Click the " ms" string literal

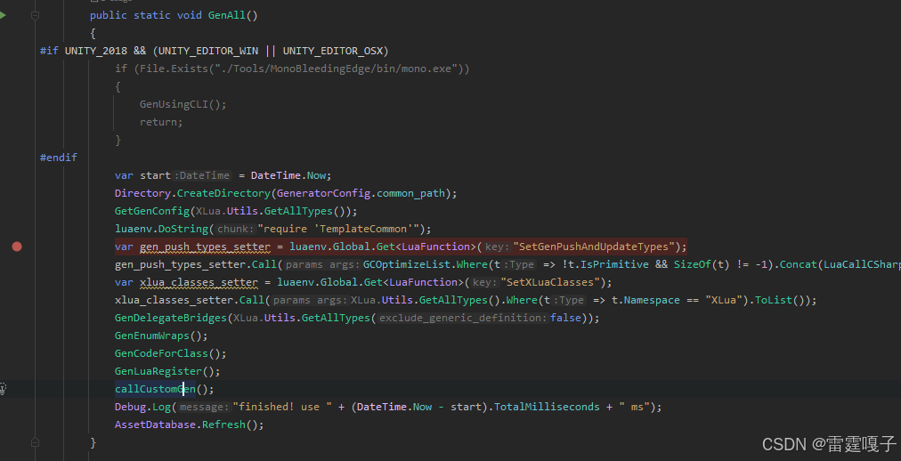point(634,407)
